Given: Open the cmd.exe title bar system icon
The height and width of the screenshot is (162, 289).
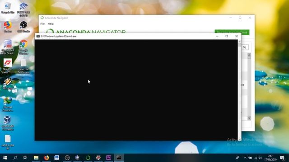Looking at the screenshot, I should (x=38, y=36).
